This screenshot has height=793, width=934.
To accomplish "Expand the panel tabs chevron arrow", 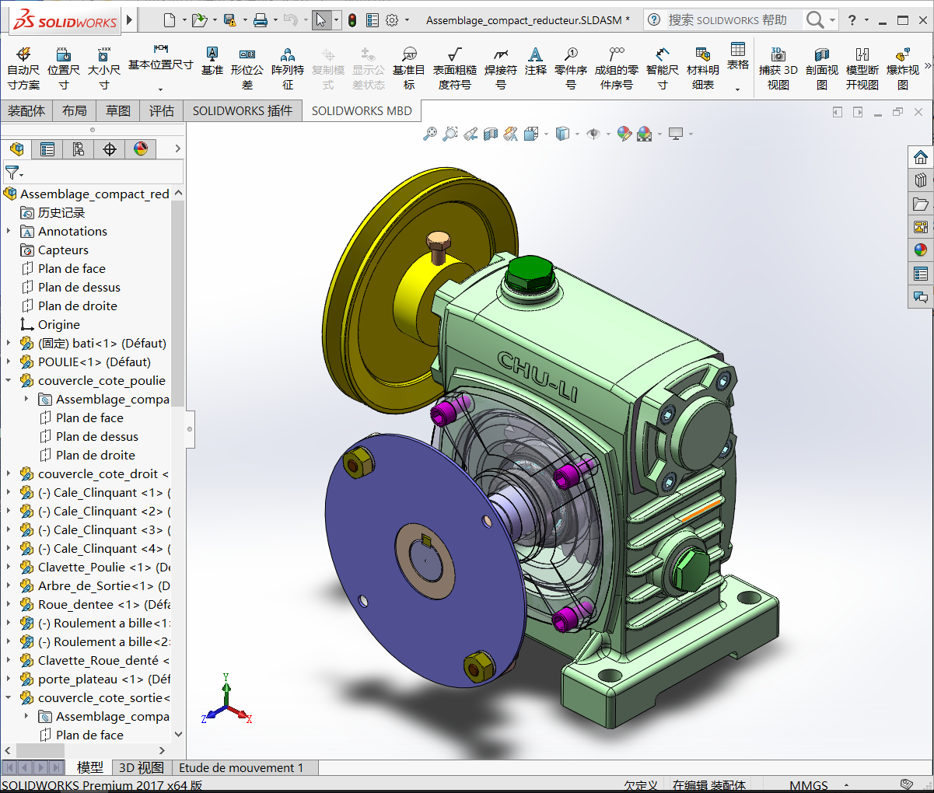I will (x=177, y=148).
